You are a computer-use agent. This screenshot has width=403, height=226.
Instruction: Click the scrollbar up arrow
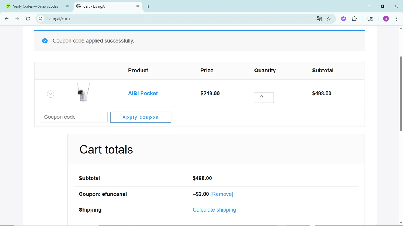(x=401, y=28)
